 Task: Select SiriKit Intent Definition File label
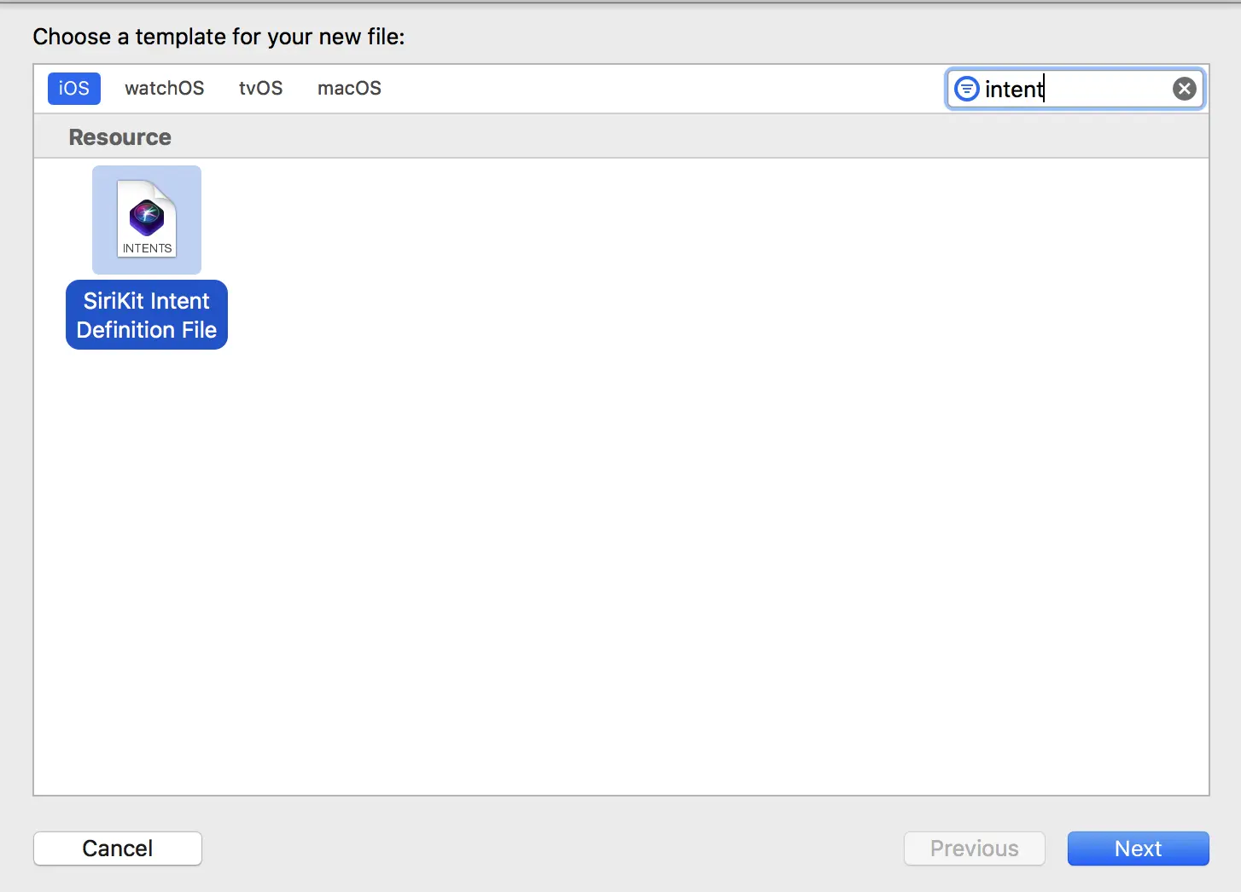(x=147, y=315)
